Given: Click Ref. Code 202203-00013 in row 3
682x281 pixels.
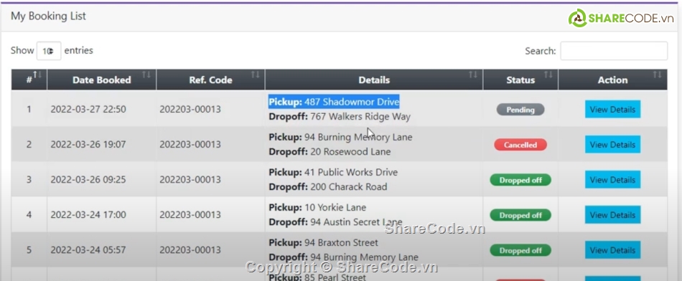Looking at the screenshot, I should 190,180.
